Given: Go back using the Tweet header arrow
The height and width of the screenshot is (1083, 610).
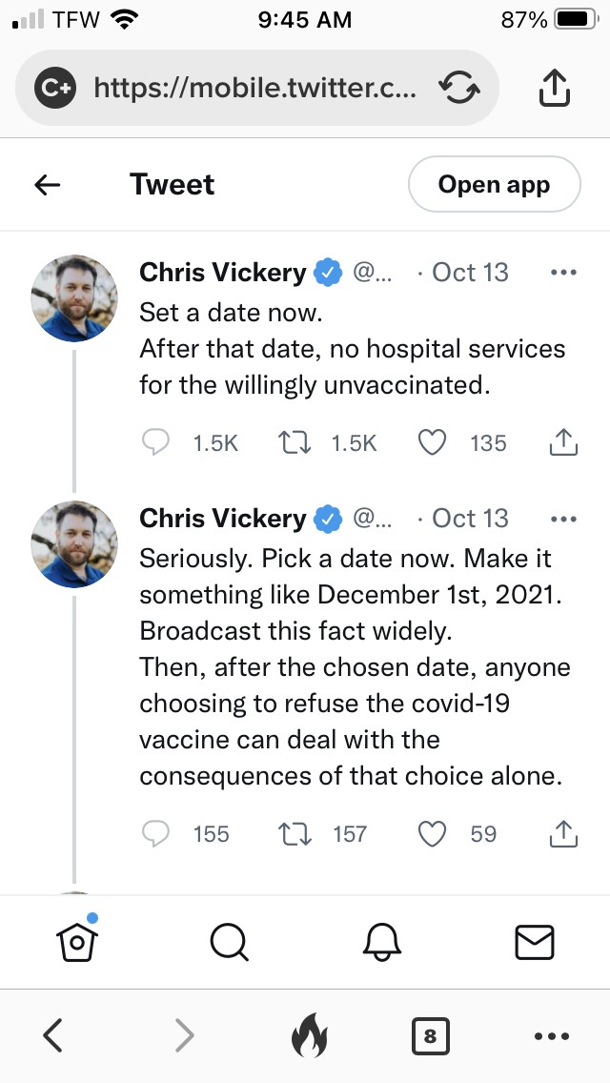Looking at the screenshot, I should [x=48, y=185].
